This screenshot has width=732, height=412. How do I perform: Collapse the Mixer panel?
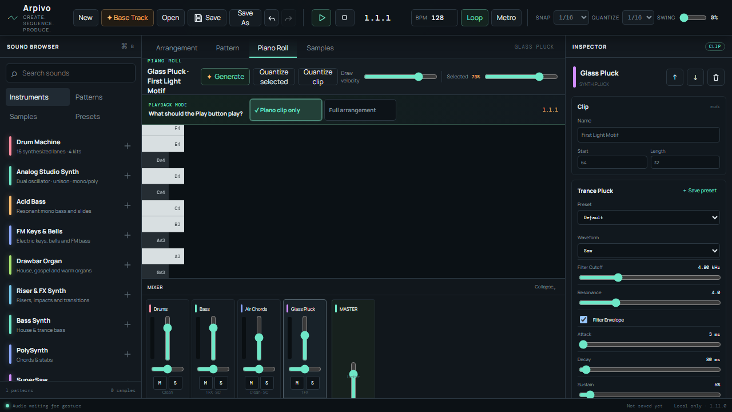(545, 287)
